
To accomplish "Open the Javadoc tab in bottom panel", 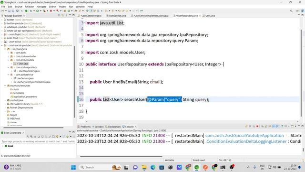I will pyautogui.click(x=98, y=127).
